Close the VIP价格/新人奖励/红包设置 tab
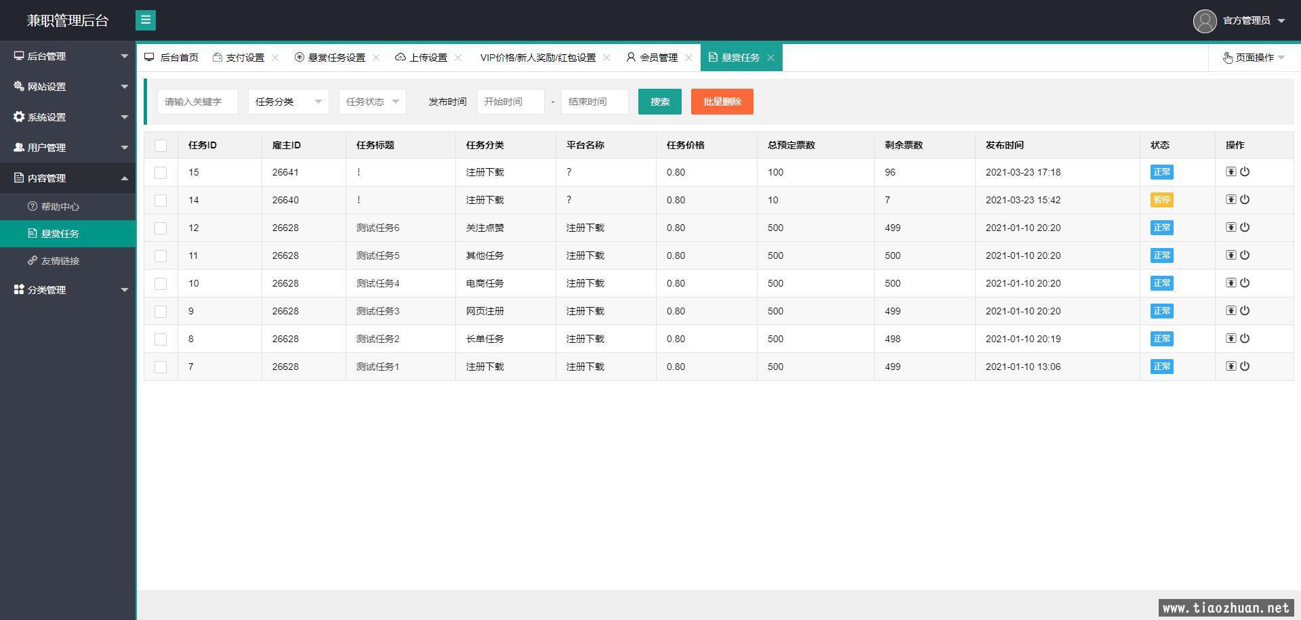 point(606,58)
